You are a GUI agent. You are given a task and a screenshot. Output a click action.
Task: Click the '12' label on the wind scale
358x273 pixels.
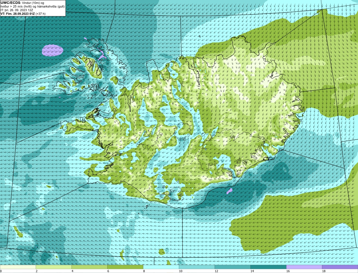tap(216, 271)
